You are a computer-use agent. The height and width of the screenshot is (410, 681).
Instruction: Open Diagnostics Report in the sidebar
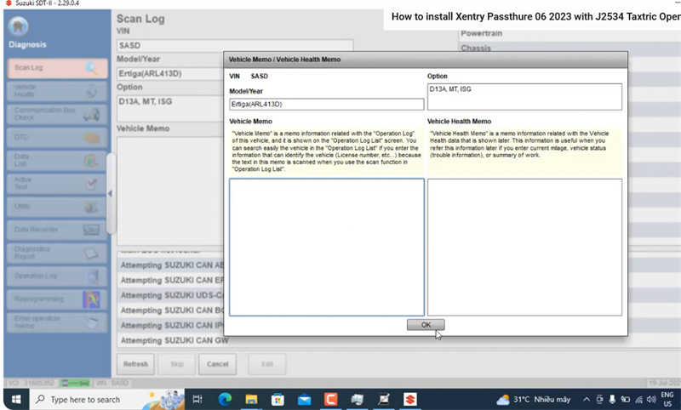click(57, 253)
